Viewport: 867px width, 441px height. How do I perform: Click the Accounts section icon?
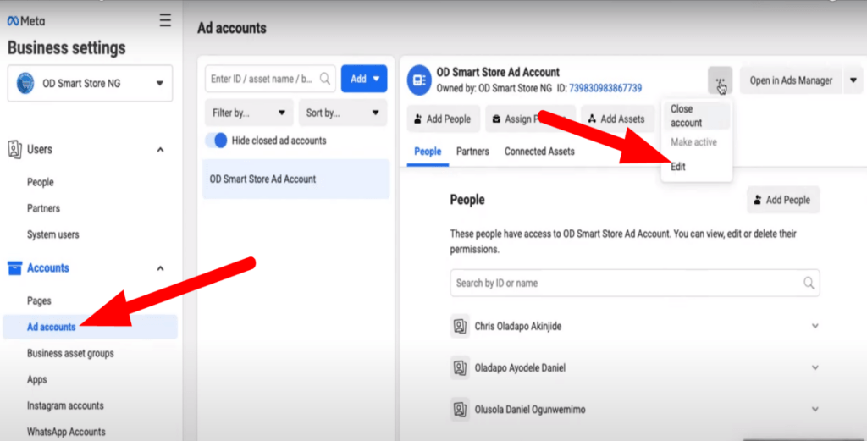(14, 268)
